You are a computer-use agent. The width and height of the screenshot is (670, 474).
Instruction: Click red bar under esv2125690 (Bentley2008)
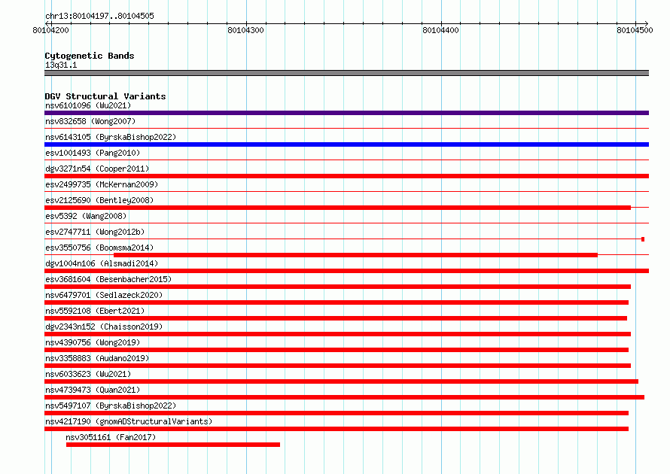pos(337,208)
